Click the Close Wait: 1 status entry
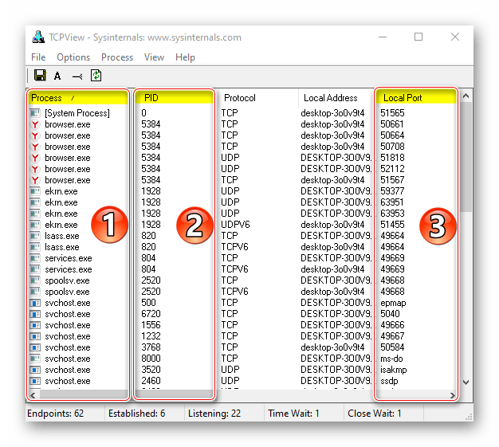 (375, 414)
